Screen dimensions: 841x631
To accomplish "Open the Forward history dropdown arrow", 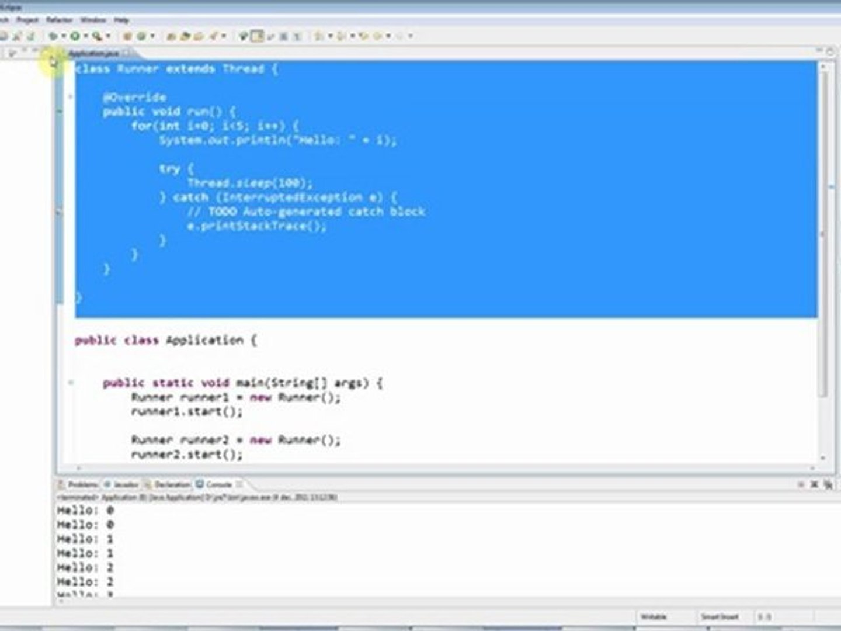I will (411, 36).
